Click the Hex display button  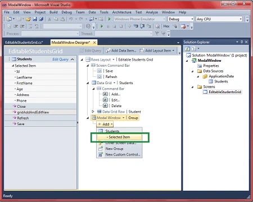tap(166, 26)
